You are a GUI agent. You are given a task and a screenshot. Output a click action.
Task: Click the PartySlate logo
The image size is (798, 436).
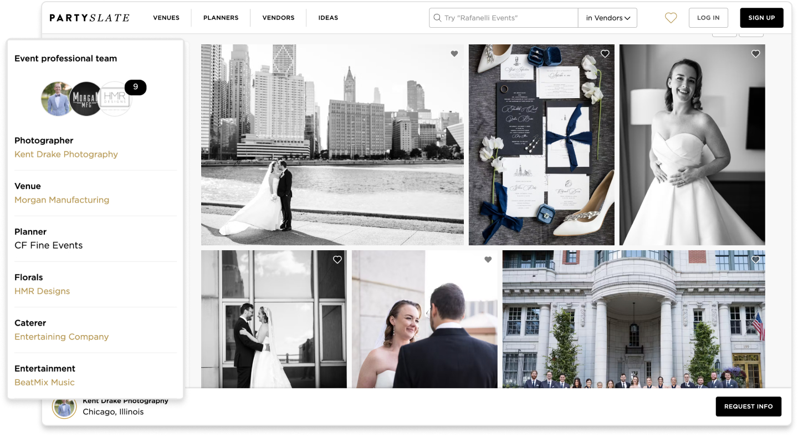point(89,18)
